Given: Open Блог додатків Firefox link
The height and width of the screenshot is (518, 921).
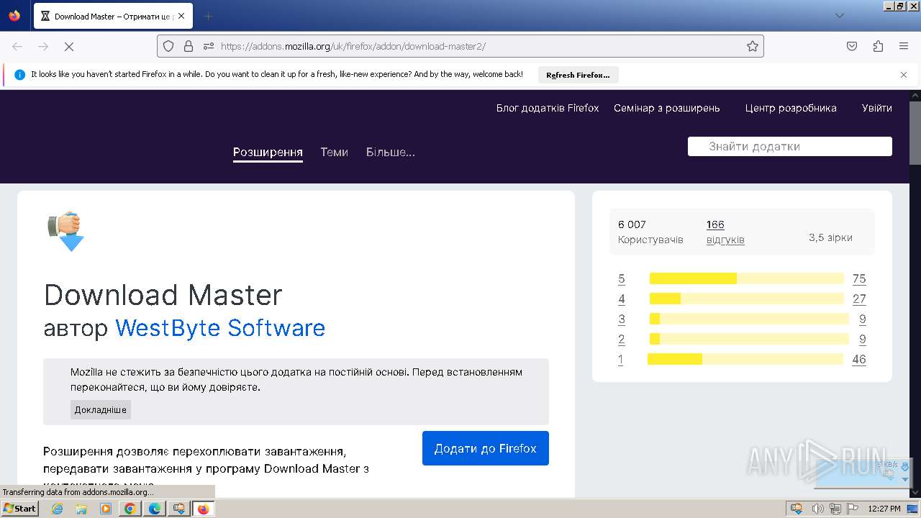Looking at the screenshot, I should 548,108.
